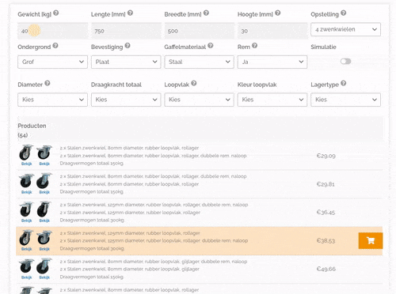Expand Ondergrond dropdown set to Grof
The image size is (396, 294).
click(52, 62)
